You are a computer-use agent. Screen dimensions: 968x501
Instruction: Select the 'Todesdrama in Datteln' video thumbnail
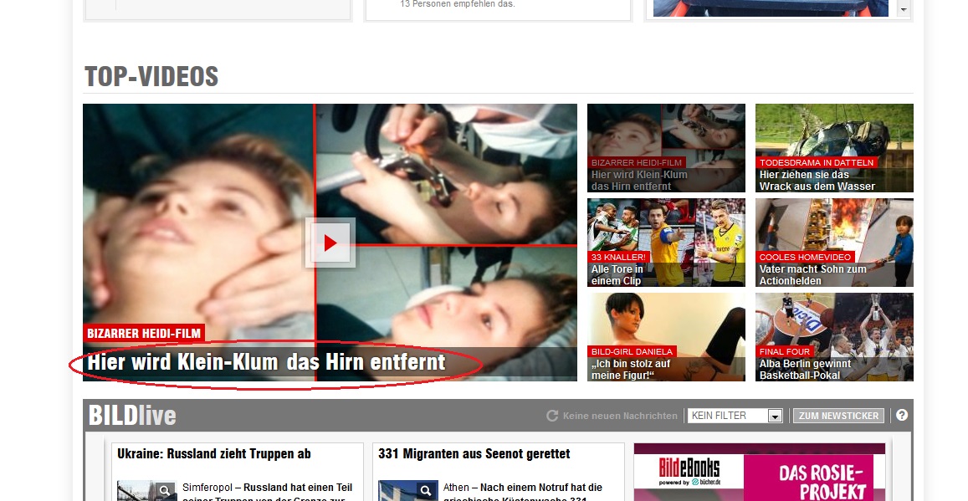(833, 148)
